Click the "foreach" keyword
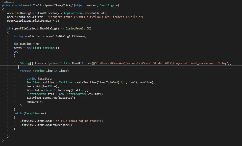The width and height of the screenshot is (242, 146). pos(26,71)
